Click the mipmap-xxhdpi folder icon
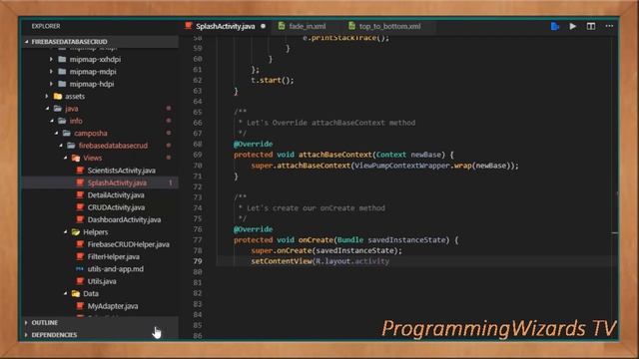 pos(62,60)
